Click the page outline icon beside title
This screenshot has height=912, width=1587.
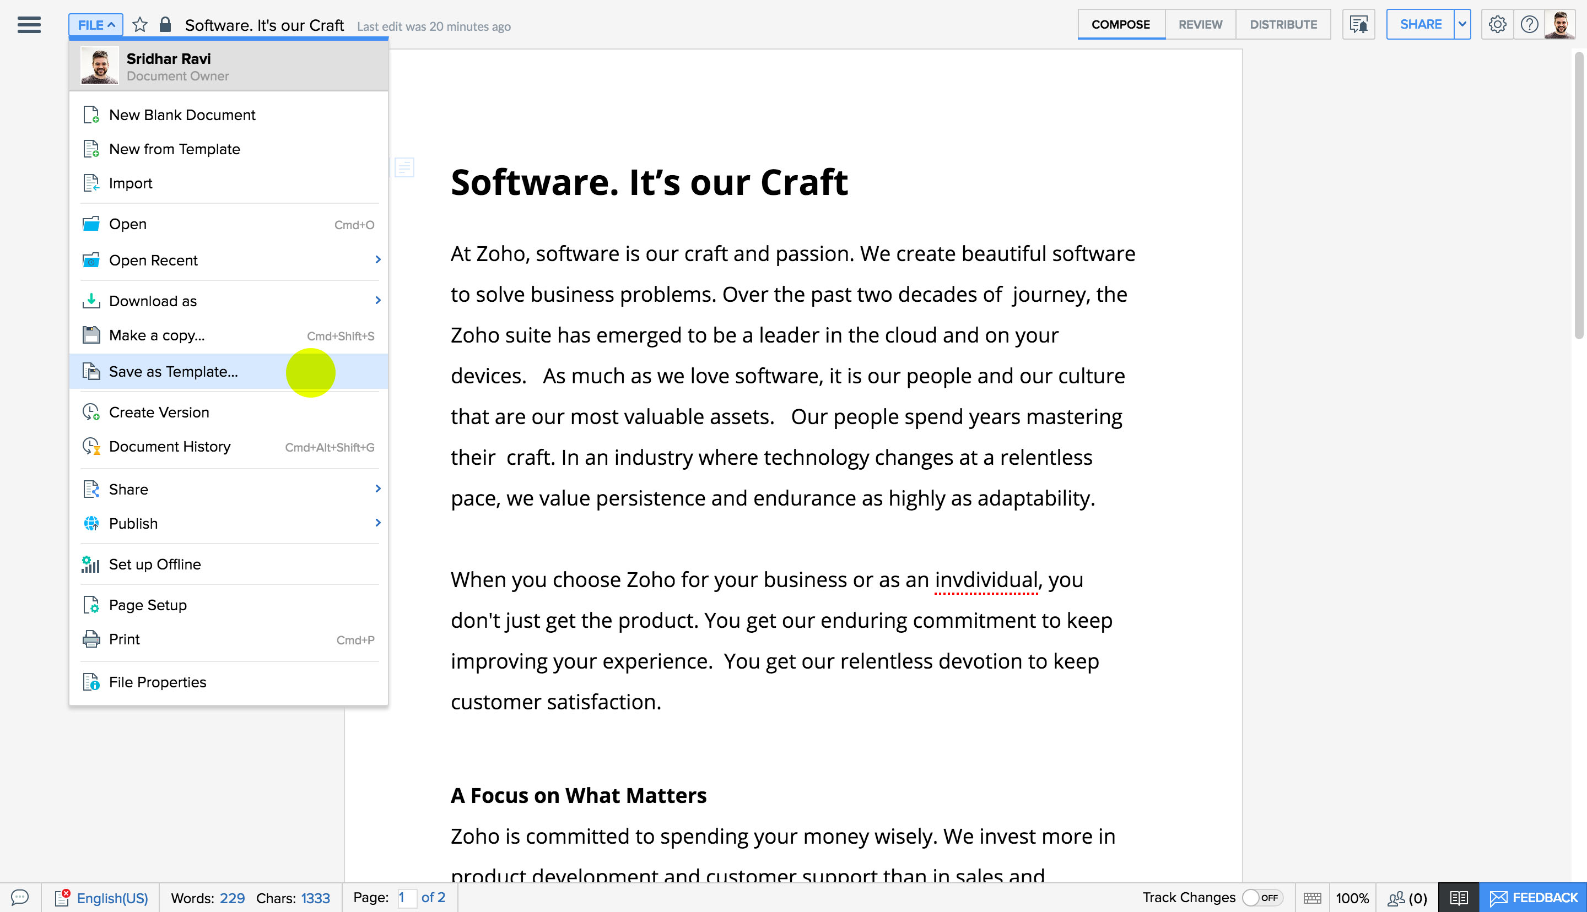tap(404, 167)
